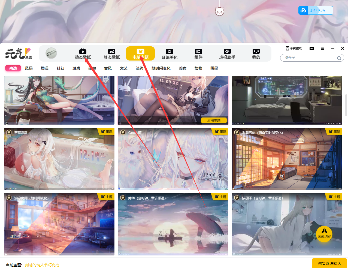Open the 鲸落 whale theme thumbnail
The width and height of the screenshot is (348, 268).
173,224
